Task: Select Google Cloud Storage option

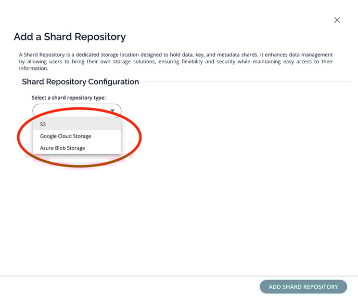Action: [76, 136]
